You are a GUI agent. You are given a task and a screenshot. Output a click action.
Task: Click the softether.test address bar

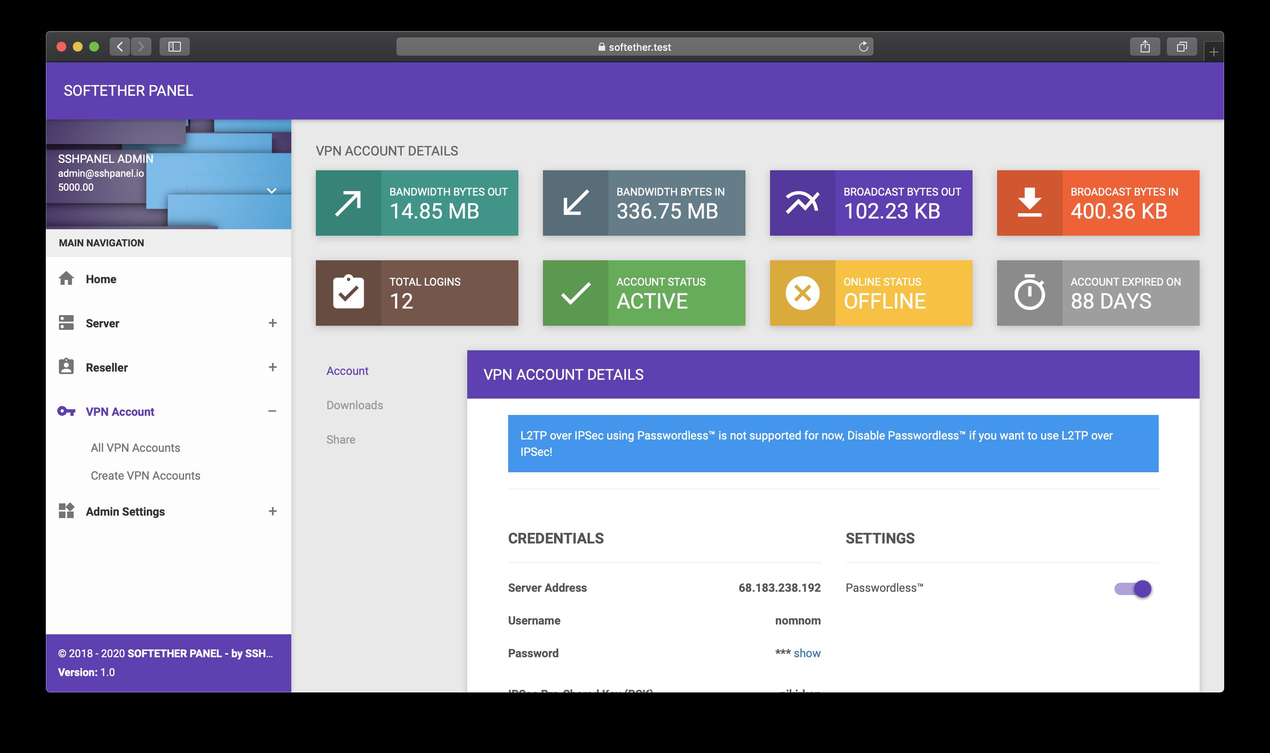pos(635,47)
